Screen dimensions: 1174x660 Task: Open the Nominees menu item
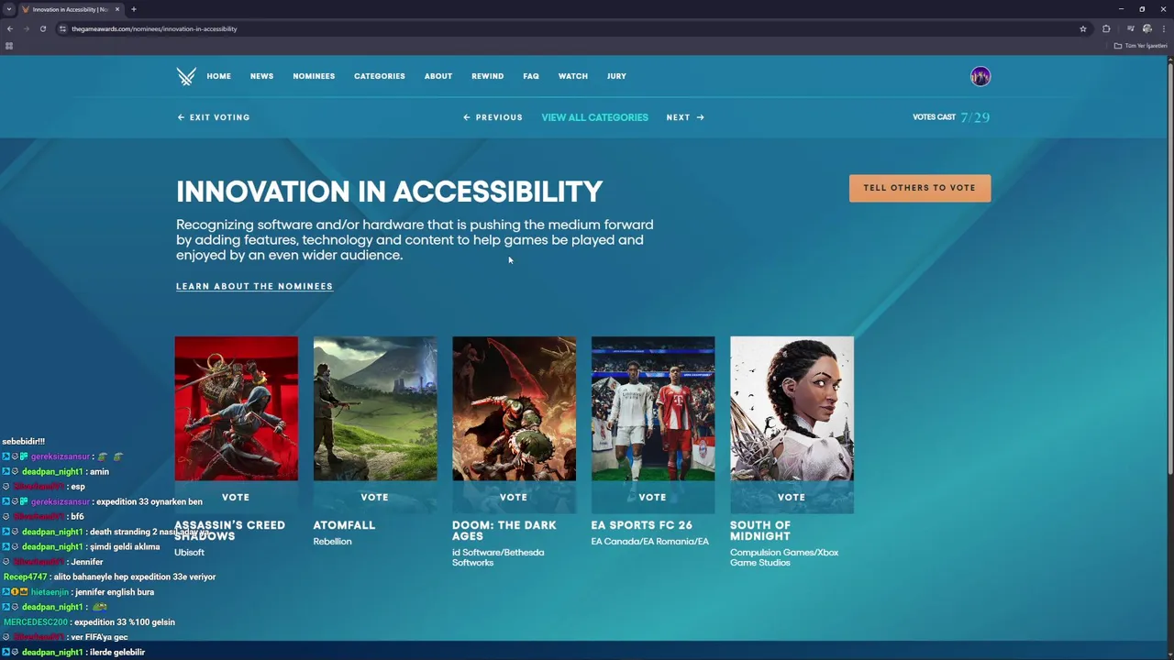pos(314,76)
